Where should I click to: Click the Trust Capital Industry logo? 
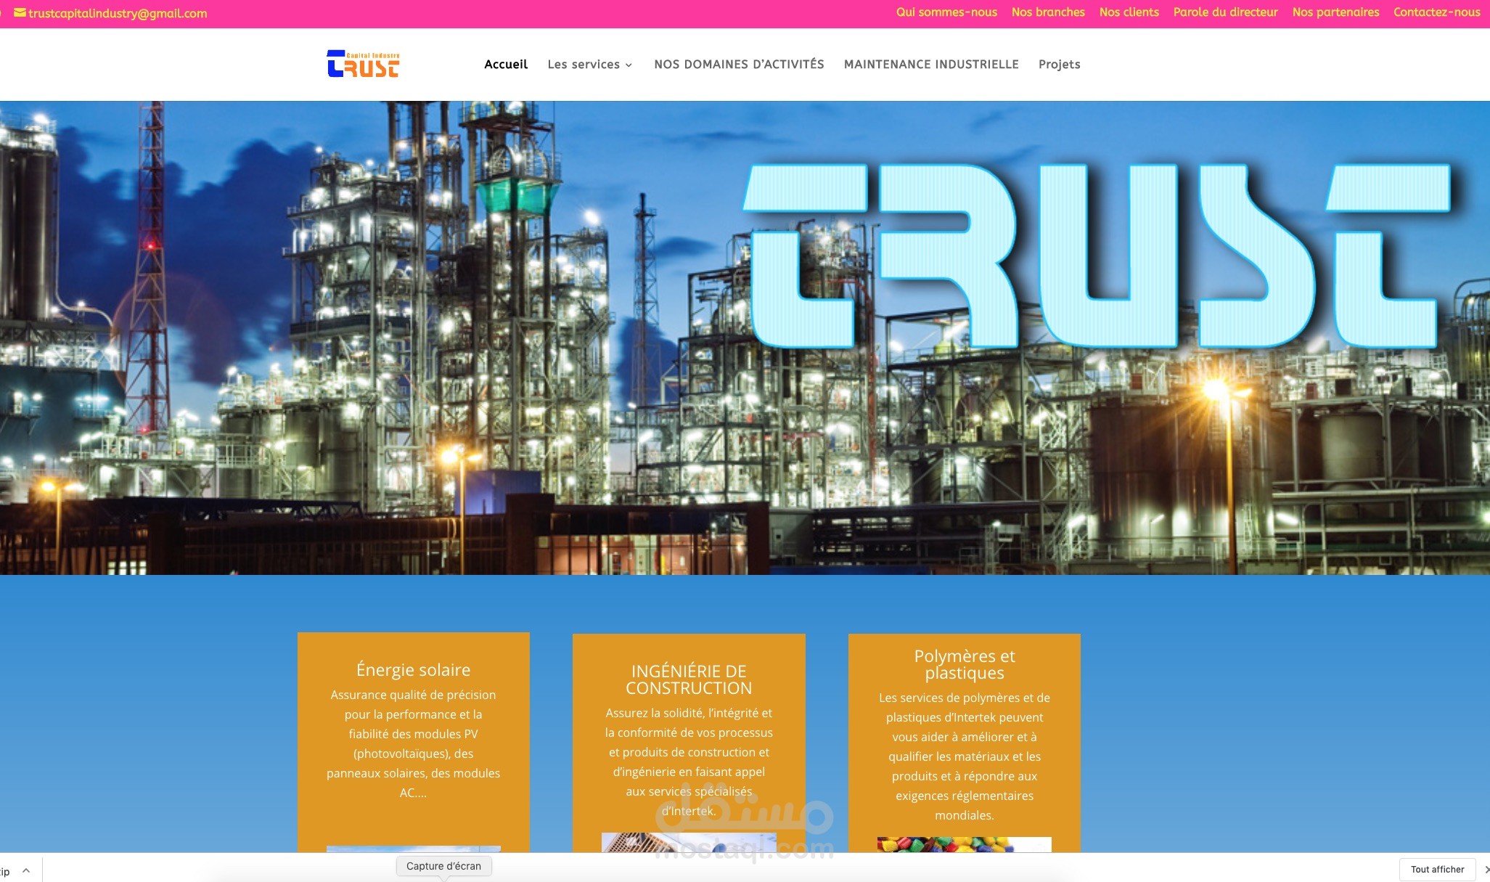pos(363,64)
